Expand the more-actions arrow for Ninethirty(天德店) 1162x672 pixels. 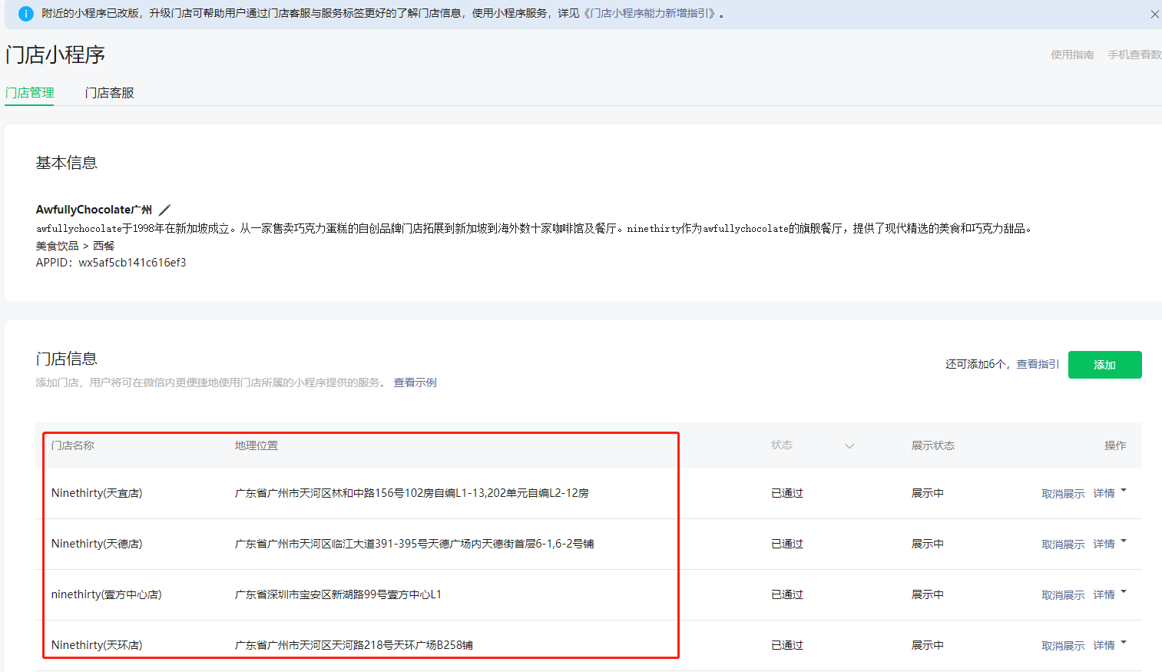1124,541
